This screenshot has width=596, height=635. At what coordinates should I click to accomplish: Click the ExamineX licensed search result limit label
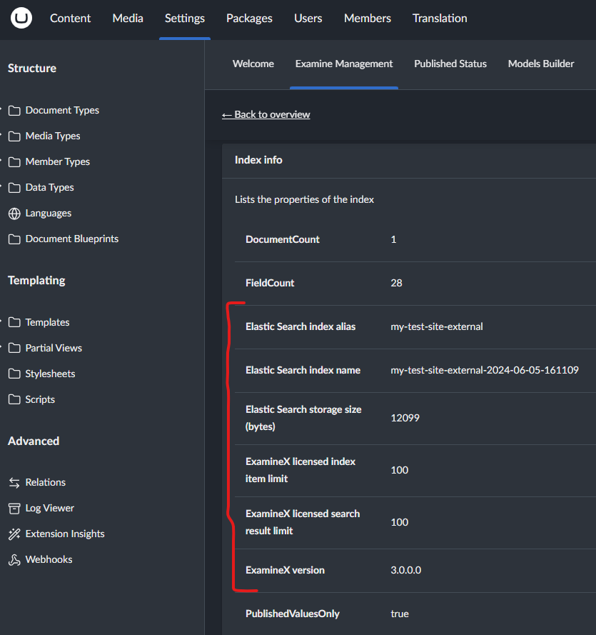[302, 522]
